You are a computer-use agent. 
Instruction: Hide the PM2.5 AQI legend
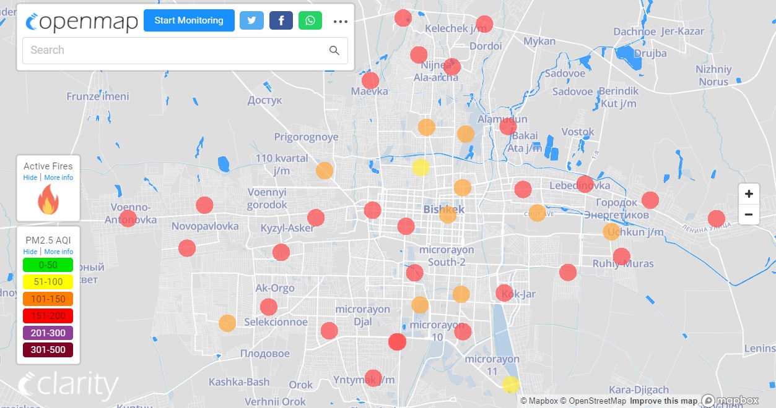click(30, 252)
